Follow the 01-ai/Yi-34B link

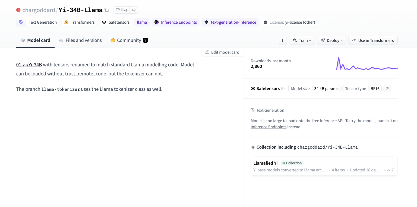[29, 65]
